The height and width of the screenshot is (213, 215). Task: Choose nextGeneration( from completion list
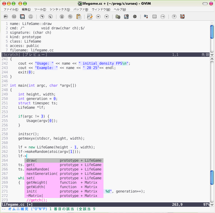tap(64, 174)
